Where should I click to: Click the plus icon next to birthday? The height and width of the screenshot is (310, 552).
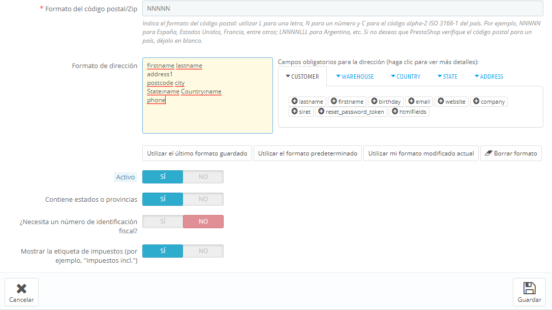click(x=374, y=102)
